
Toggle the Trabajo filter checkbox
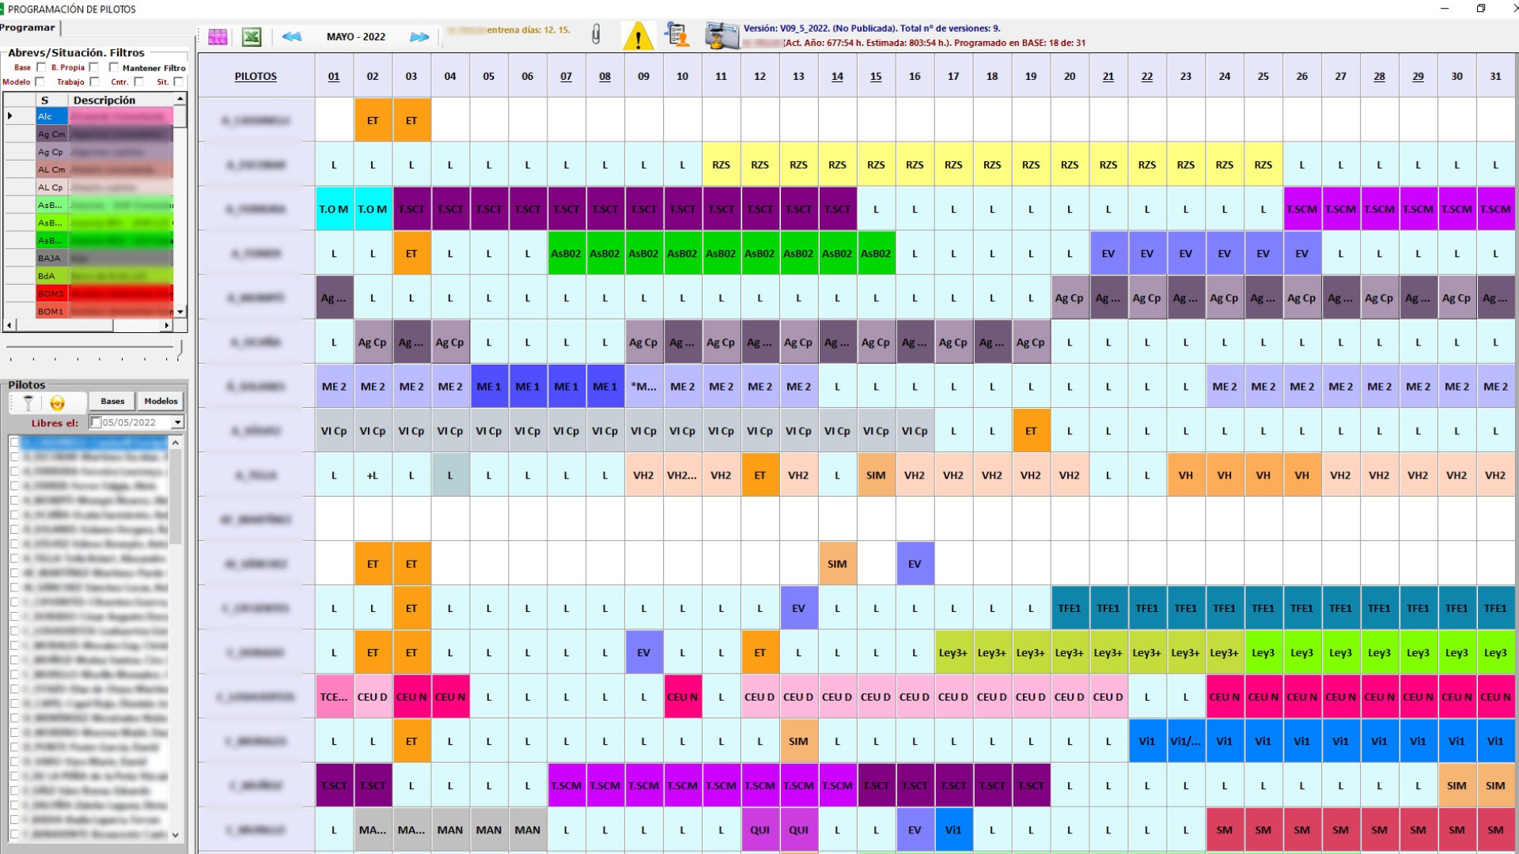(94, 81)
